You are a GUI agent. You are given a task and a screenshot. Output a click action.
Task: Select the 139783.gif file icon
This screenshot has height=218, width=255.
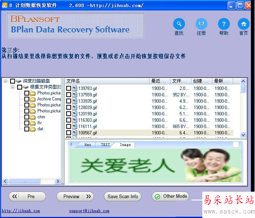tap(75, 88)
